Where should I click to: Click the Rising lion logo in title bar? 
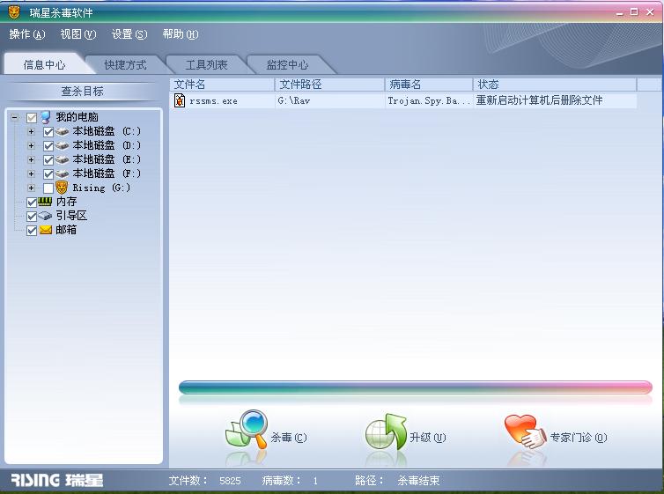14,12
